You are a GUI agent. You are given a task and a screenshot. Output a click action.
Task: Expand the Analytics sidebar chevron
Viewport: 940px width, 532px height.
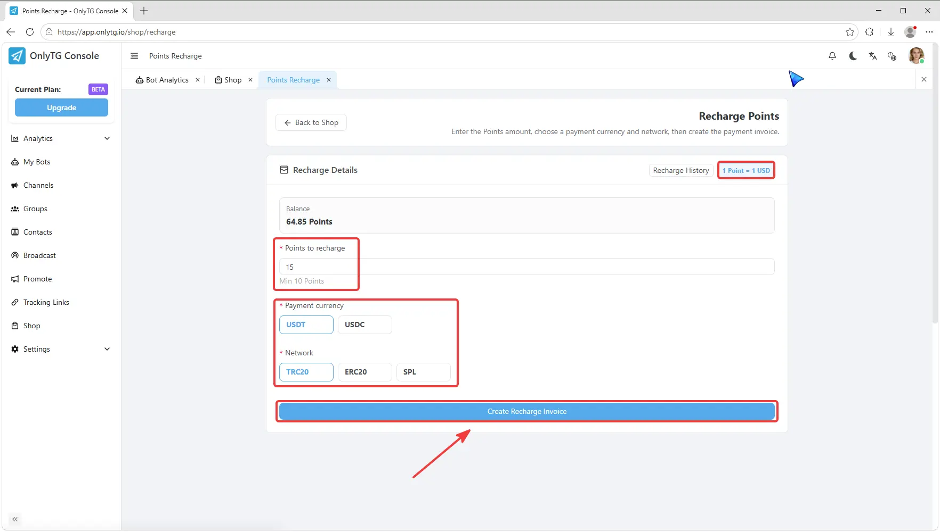[x=107, y=138]
